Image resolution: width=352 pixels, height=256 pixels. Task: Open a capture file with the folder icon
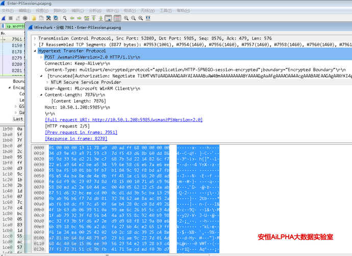click(34, 18)
